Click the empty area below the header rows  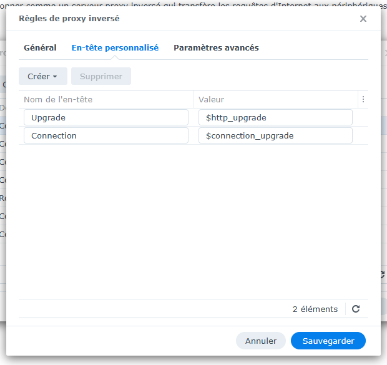click(193, 218)
